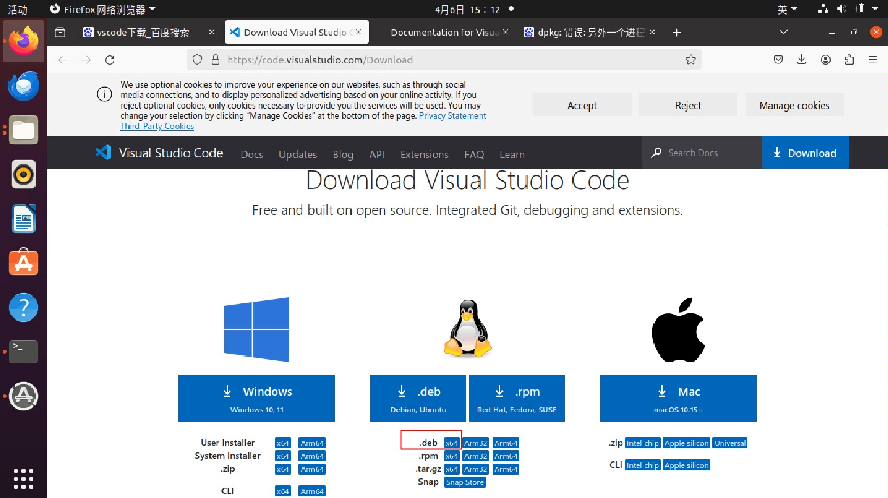Click the blue Download button in navbar

point(805,152)
